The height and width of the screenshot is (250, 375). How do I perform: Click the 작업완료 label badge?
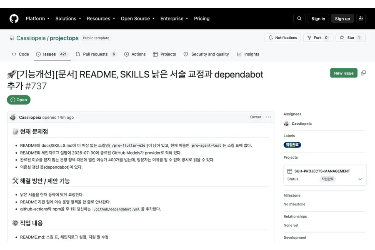[292, 145]
